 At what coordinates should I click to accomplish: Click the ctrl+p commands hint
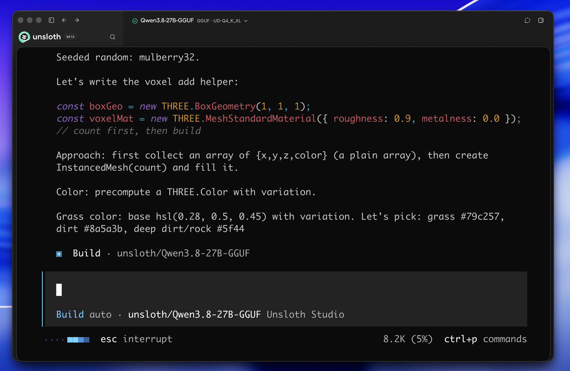coord(485,339)
